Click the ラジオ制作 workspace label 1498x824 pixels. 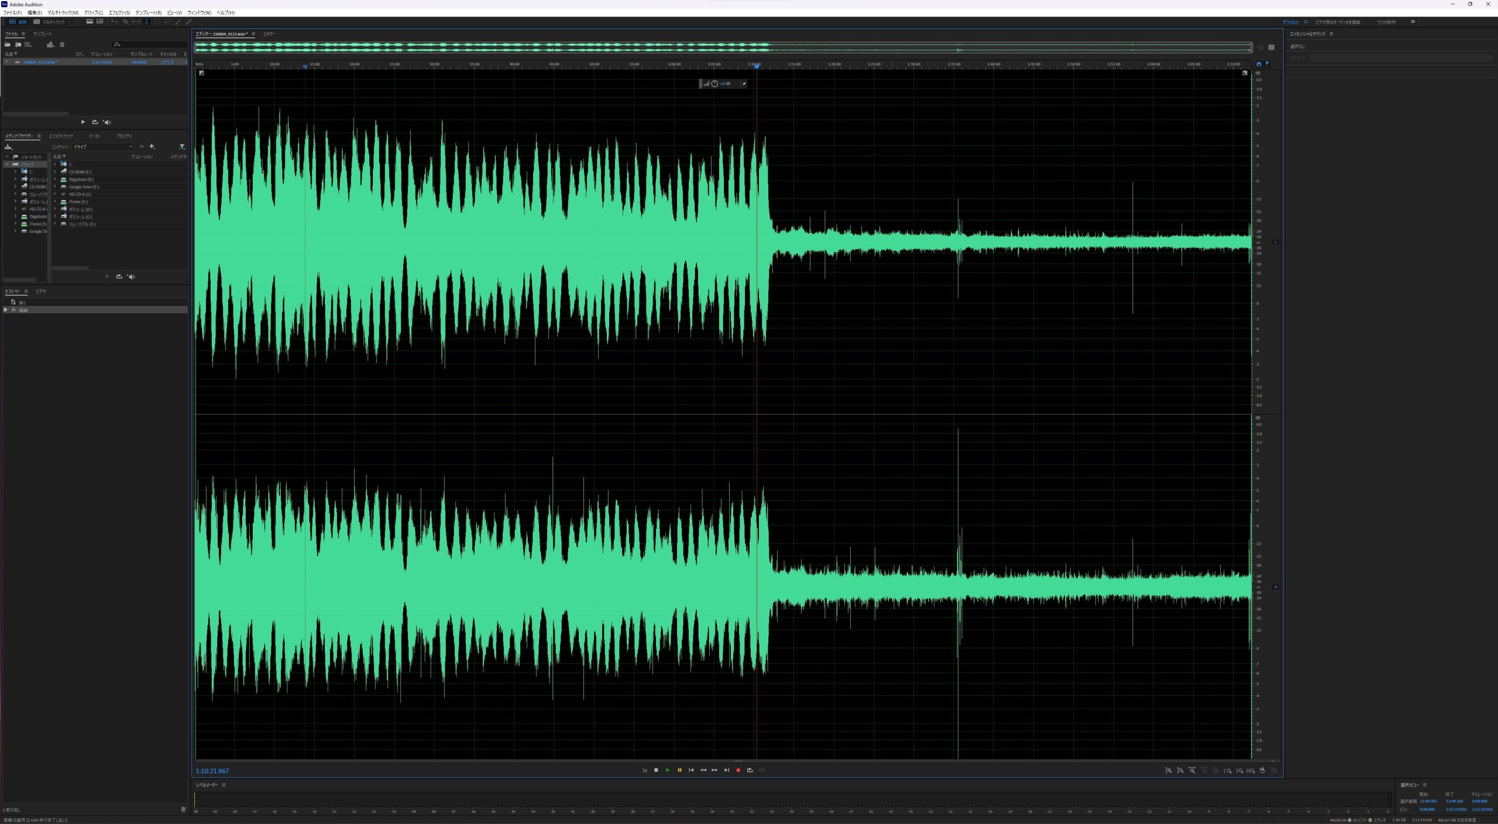tap(1386, 22)
